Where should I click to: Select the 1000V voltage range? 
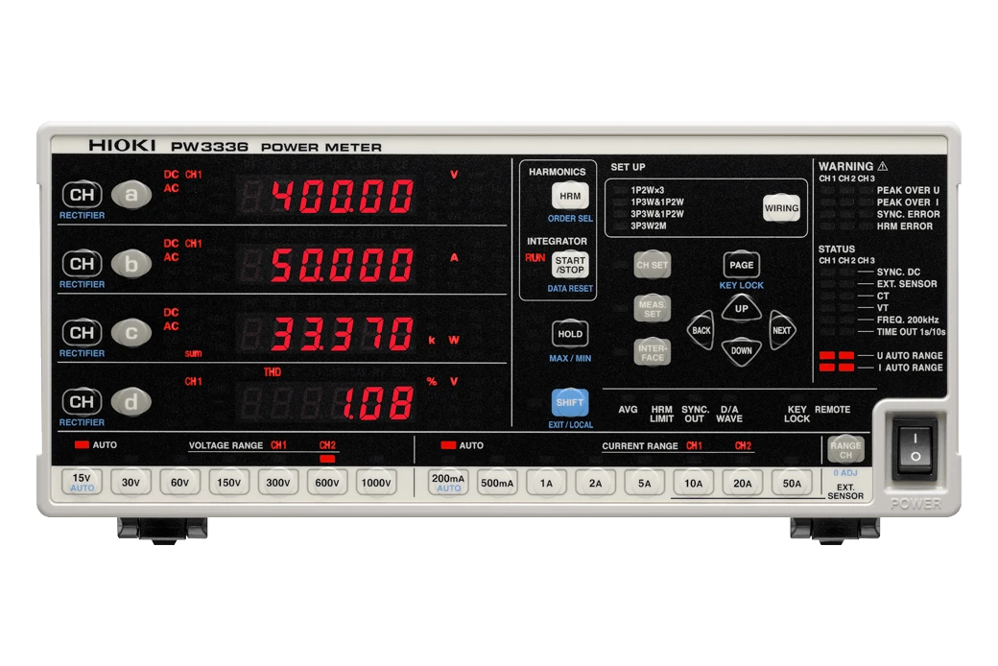[376, 483]
